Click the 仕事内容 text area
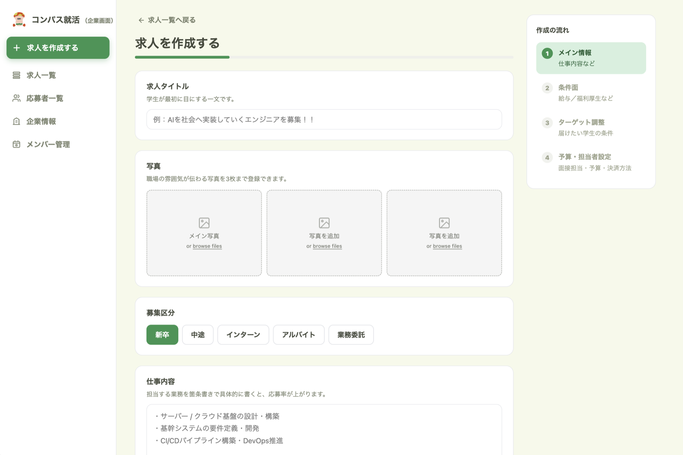 click(x=324, y=429)
